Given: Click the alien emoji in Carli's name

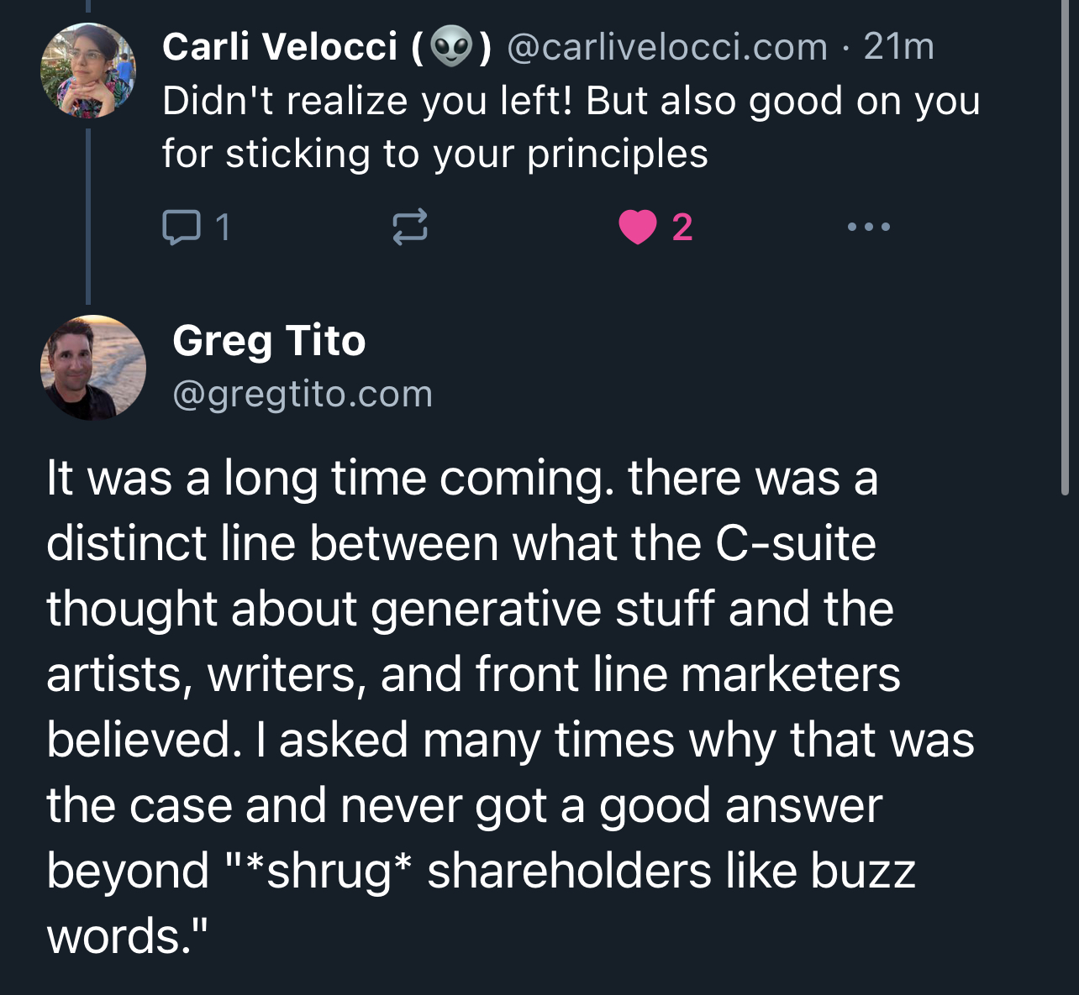Looking at the screenshot, I should (451, 47).
